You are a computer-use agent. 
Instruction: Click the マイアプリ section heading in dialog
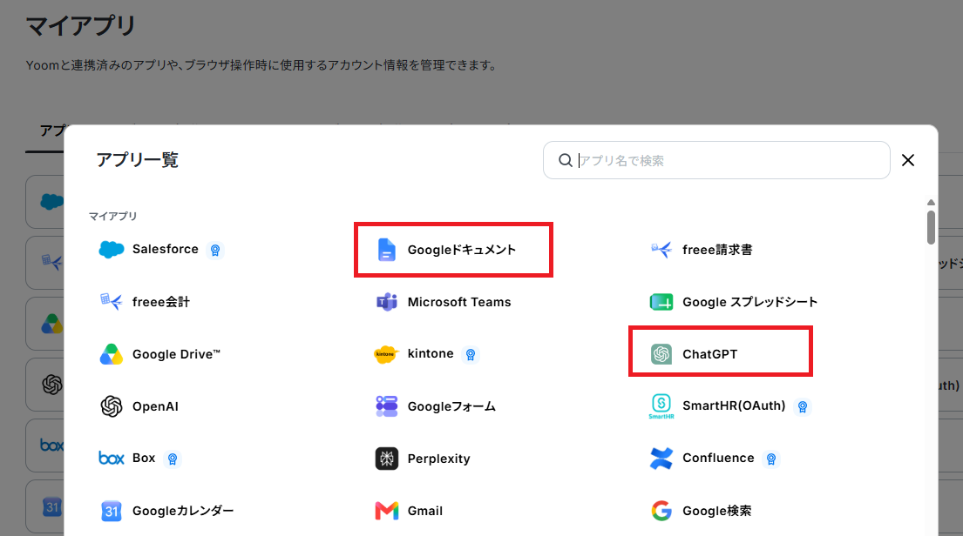click(x=112, y=216)
